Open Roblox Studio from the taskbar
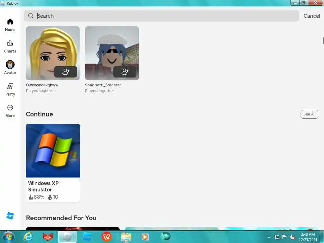Viewport: 324px width, 243px height. [87, 237]
